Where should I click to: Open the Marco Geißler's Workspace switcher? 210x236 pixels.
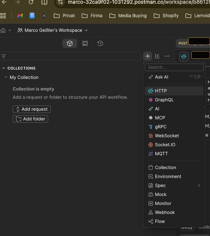(53, 30)
